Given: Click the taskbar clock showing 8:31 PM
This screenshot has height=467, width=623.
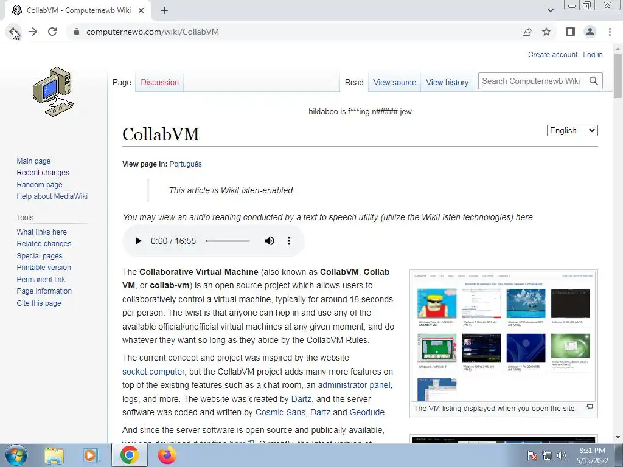Looking at the screenshot, I should click(592, 455).
